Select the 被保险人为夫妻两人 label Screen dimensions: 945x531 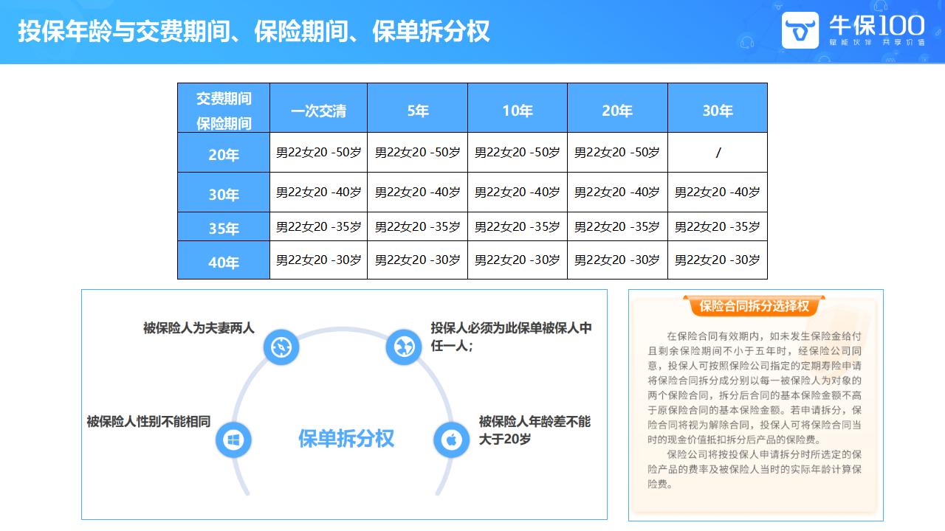(199, 327)
